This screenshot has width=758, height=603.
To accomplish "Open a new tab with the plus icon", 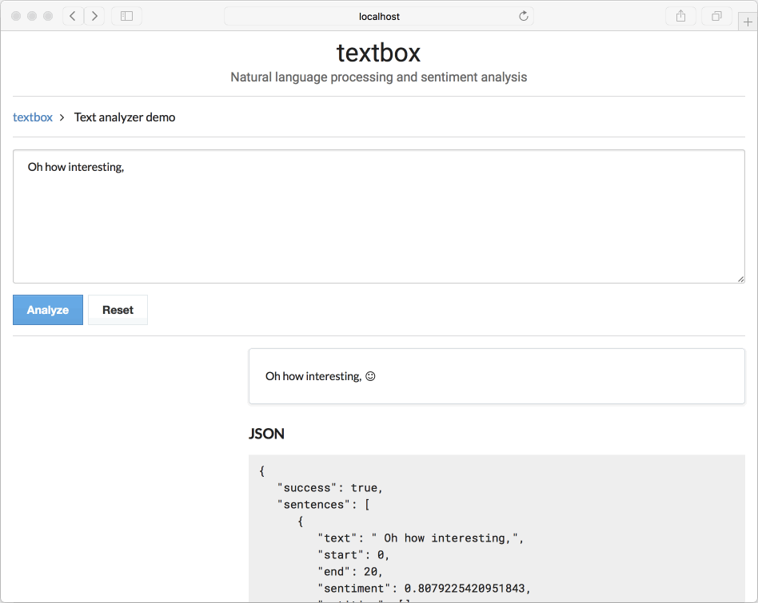I will click(x=748, y=21).
